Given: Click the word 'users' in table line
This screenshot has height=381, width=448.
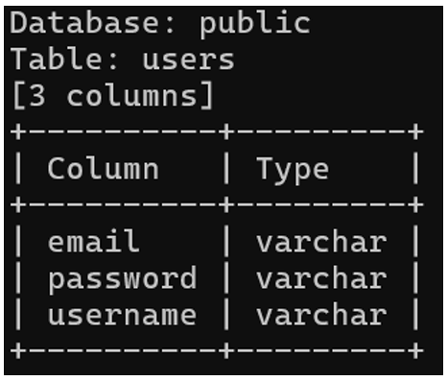Looking at the screenshot, I should point(188,60).
